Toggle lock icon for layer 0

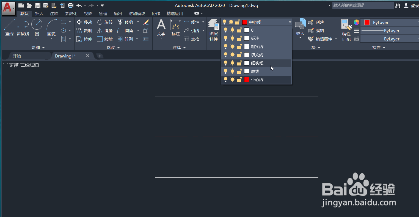pos(239,30)
